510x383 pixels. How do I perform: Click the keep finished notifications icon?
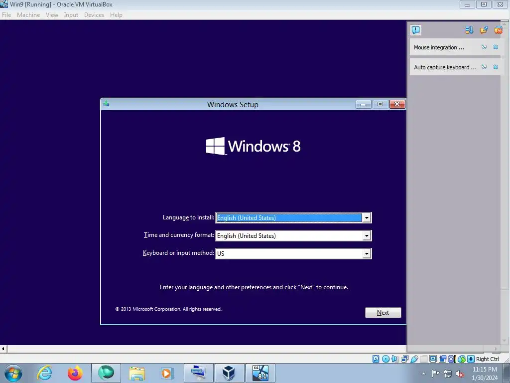pyautogui.click(x=484, y=30)
